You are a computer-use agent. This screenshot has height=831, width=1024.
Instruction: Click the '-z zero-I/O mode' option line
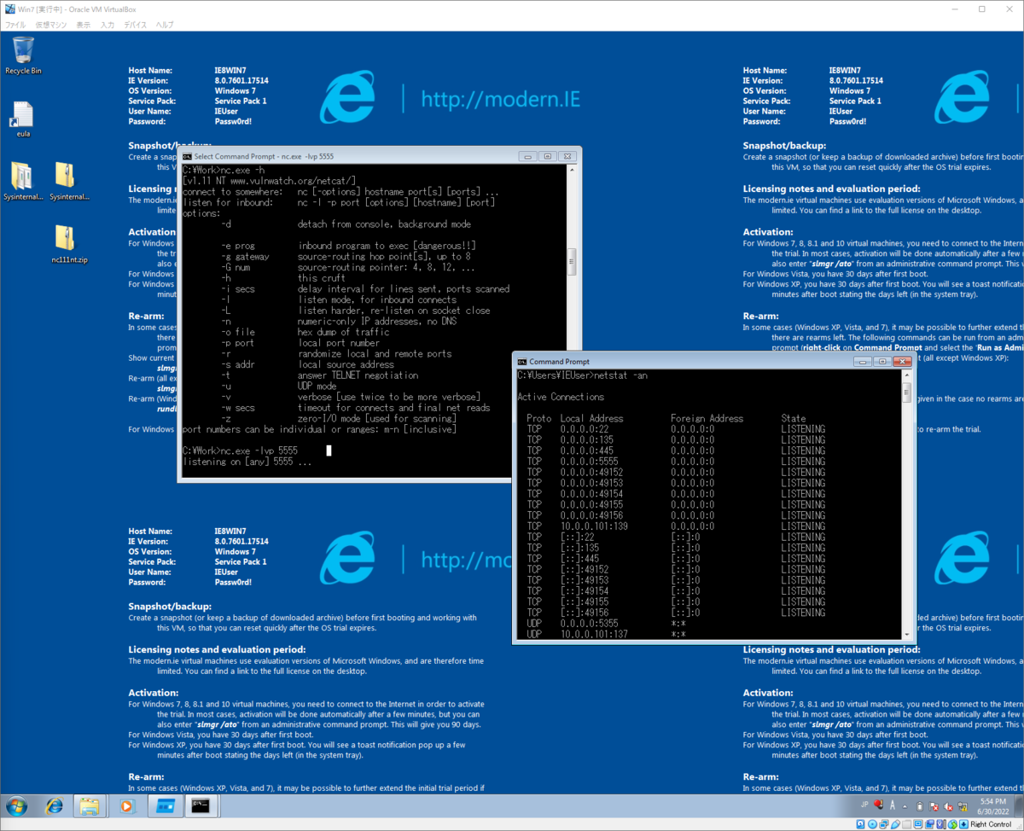[339, 418]
